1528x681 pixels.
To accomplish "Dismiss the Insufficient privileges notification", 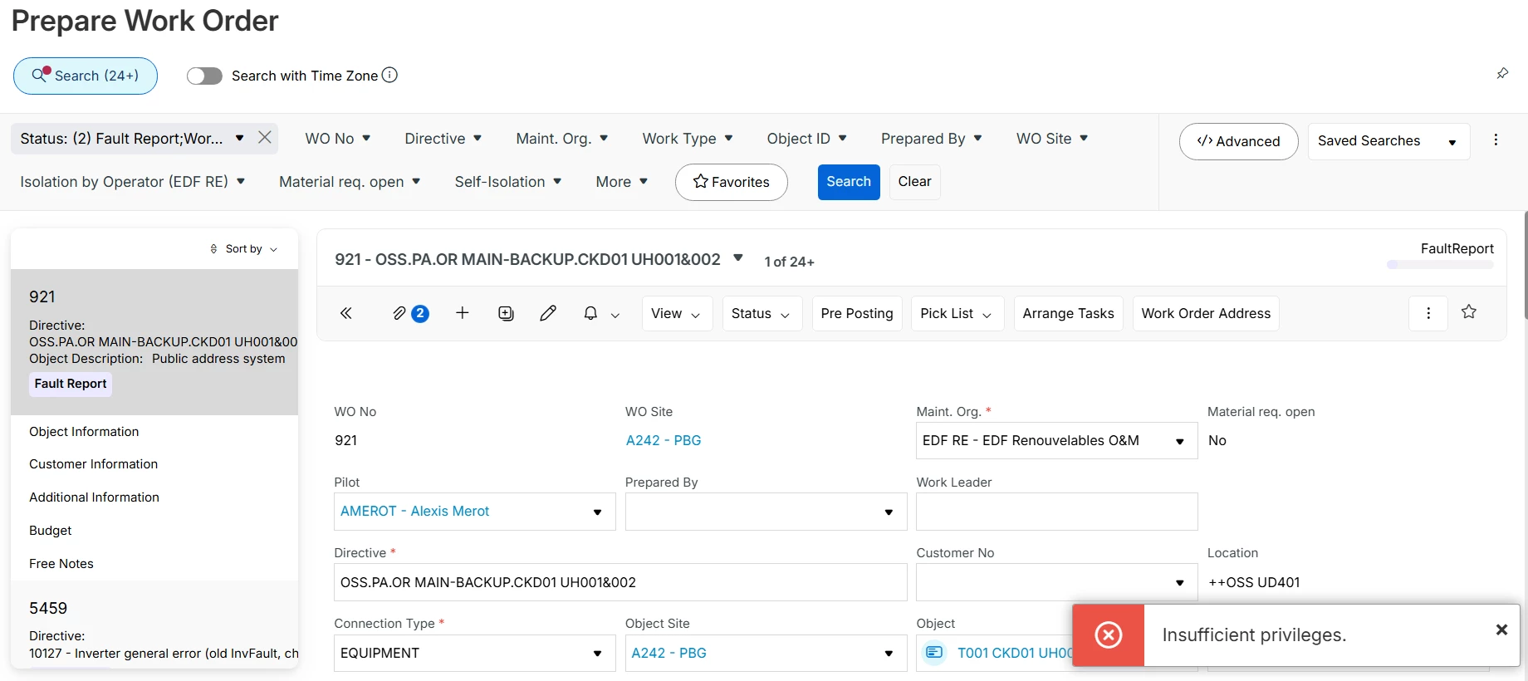I will click(x=1501, y=630).
